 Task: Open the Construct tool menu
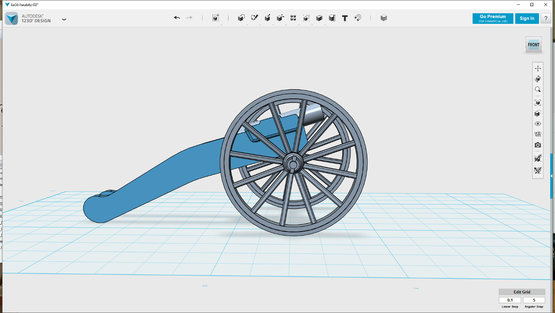coord(268,18)
